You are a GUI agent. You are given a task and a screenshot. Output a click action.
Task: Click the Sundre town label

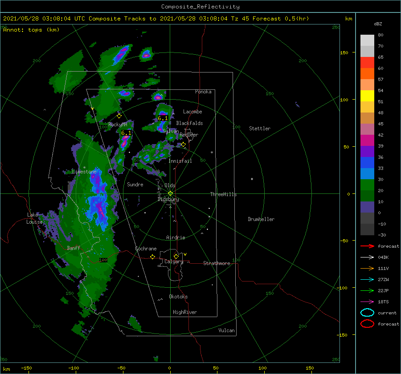[135, 184]
